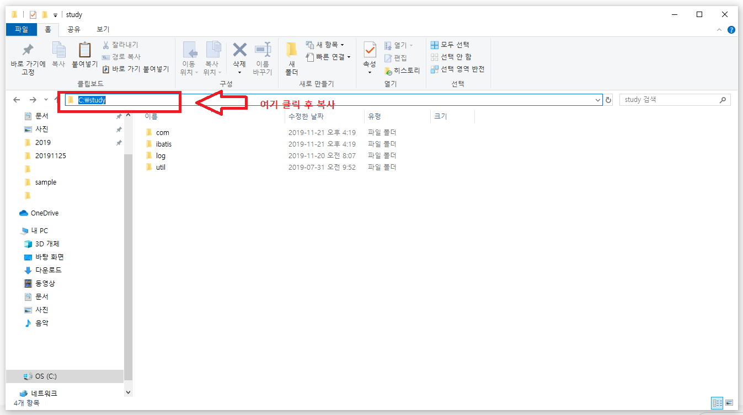Create a New folder (새 폴더)

291,59
